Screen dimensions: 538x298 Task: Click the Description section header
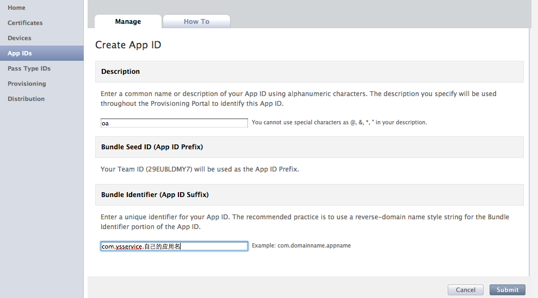point(121,72)
